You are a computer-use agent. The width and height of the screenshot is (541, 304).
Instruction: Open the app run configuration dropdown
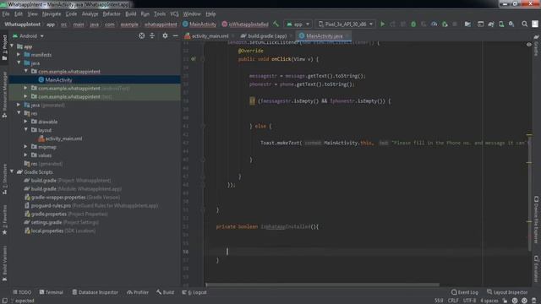[x=298, y=24]
